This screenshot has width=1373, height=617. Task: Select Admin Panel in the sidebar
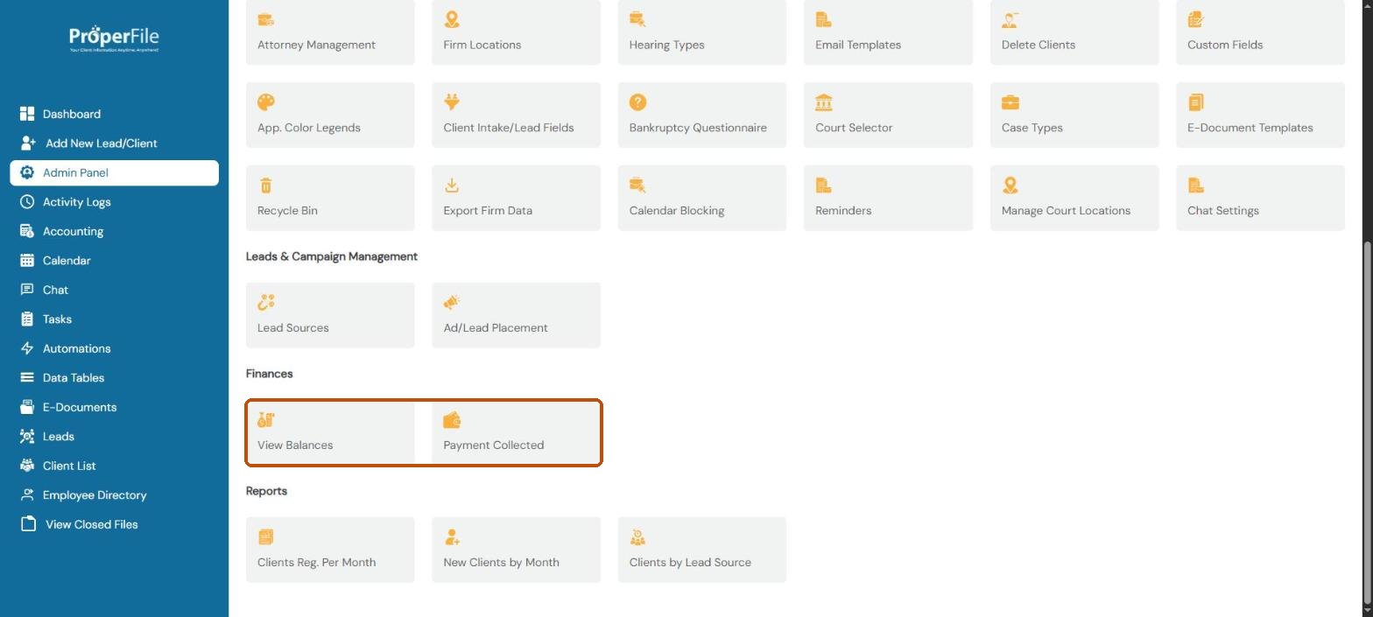114,172
